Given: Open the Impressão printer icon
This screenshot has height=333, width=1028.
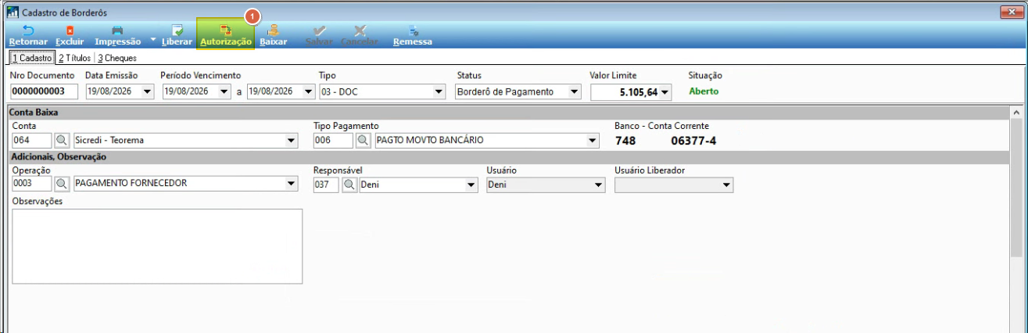Looking at the screenshot, I should point(117,30).
